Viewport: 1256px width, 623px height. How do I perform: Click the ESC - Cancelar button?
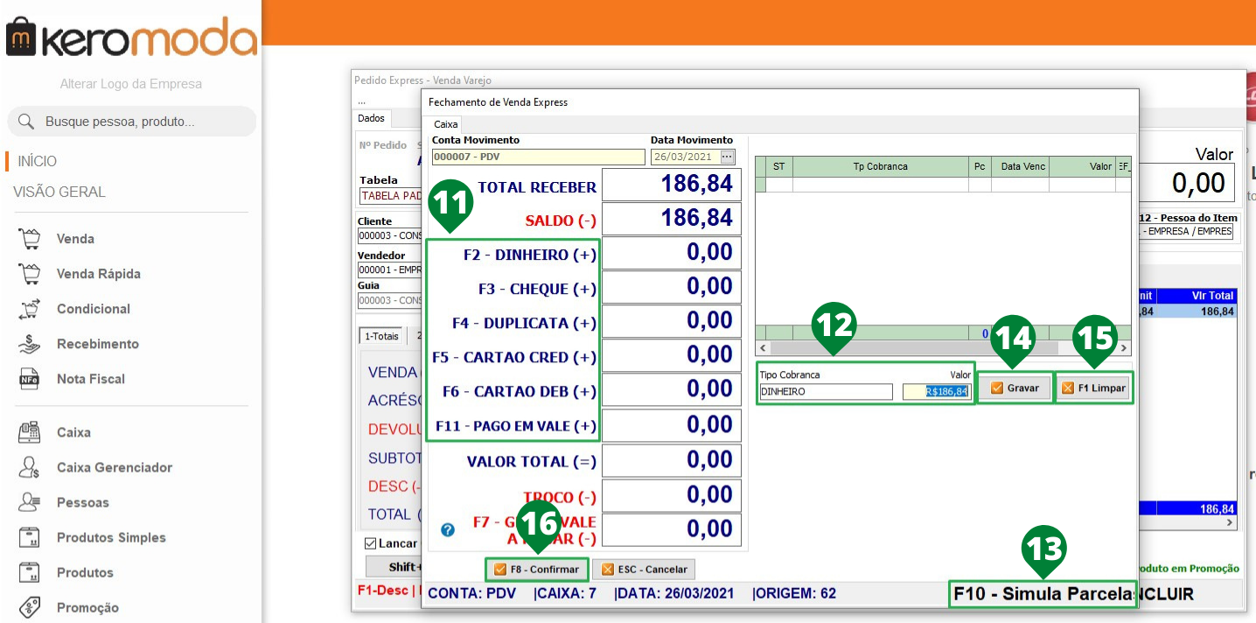tap(645, 570)
